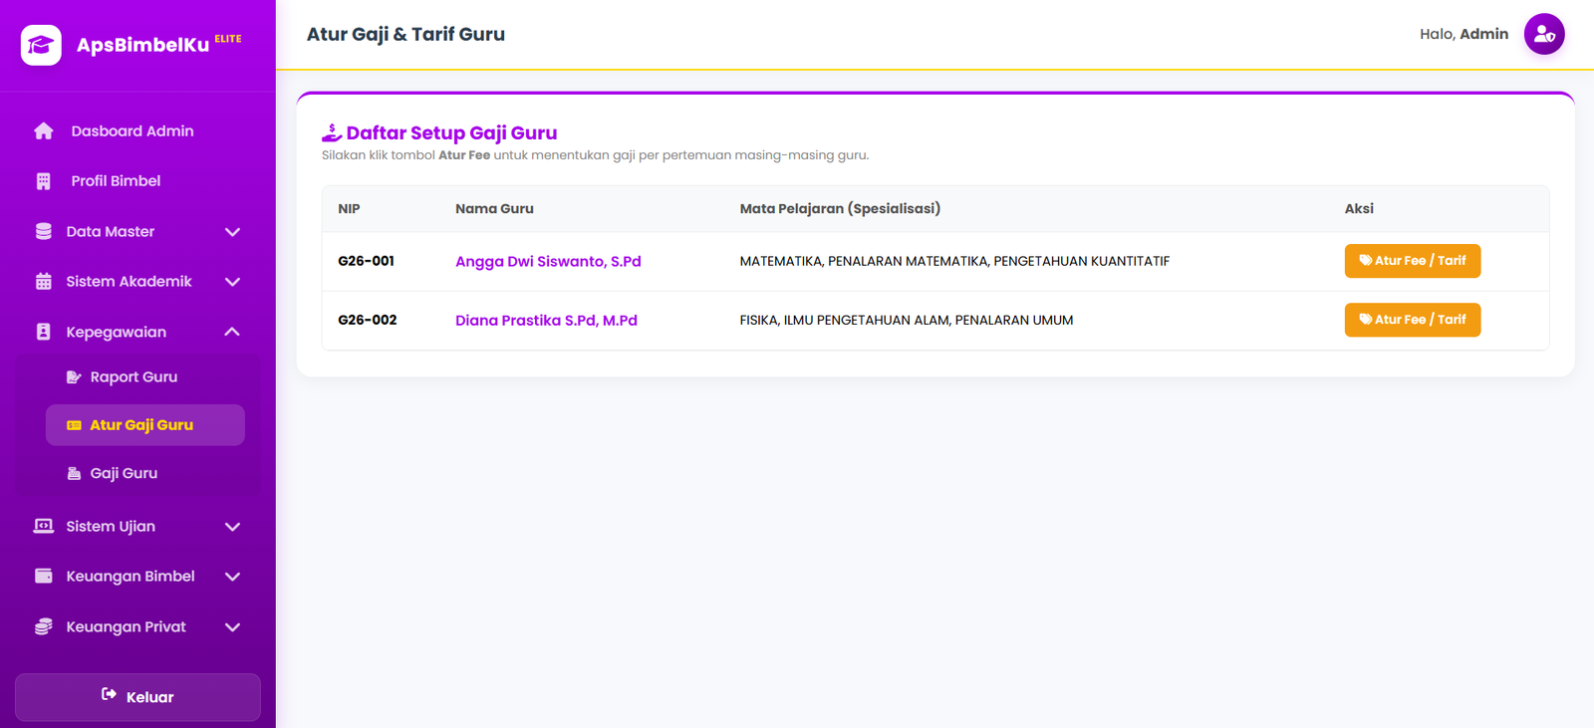Expand the Sistem Ujian chevron
1594x728 pixels.
click(233, 527)
